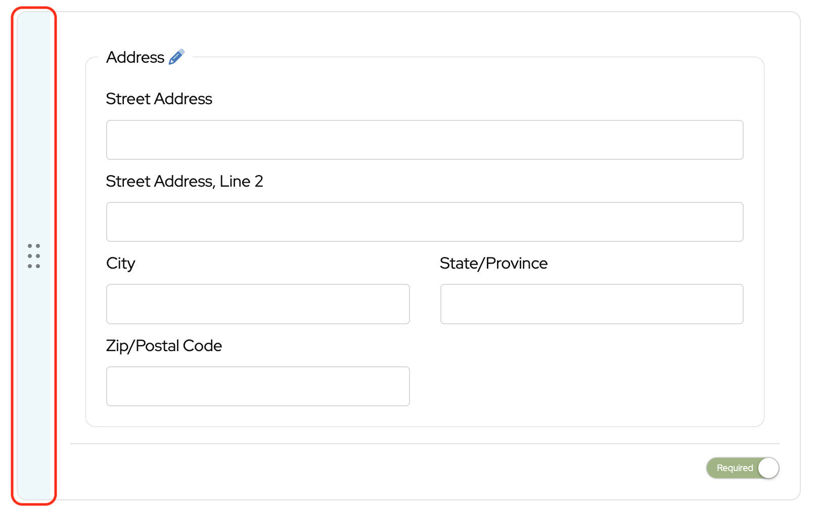
Task: Focus the Street Address, Line 2 field
Action: click(425, 222)
